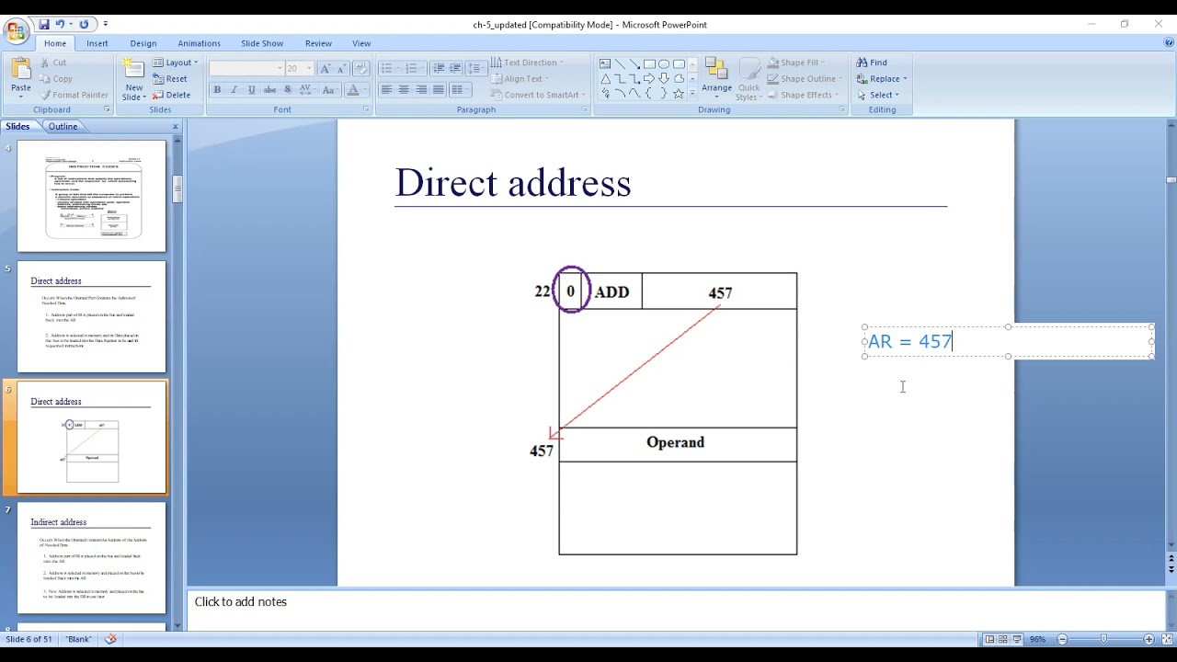Click the zoom out minus button
Viewport: 1177px width, 662px height.
(x=1062, y=639)
